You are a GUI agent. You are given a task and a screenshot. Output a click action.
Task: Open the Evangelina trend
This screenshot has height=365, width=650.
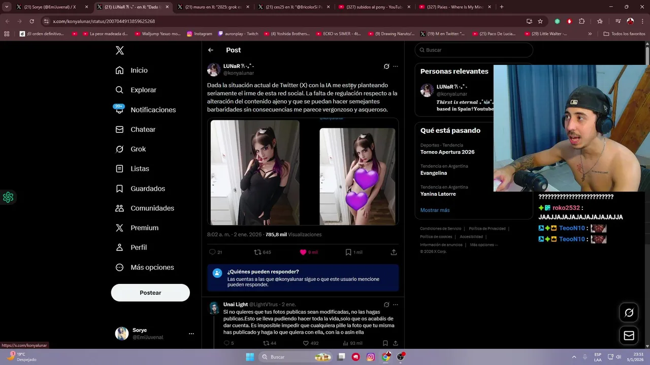pyautogui.click(x=434, y=173)
